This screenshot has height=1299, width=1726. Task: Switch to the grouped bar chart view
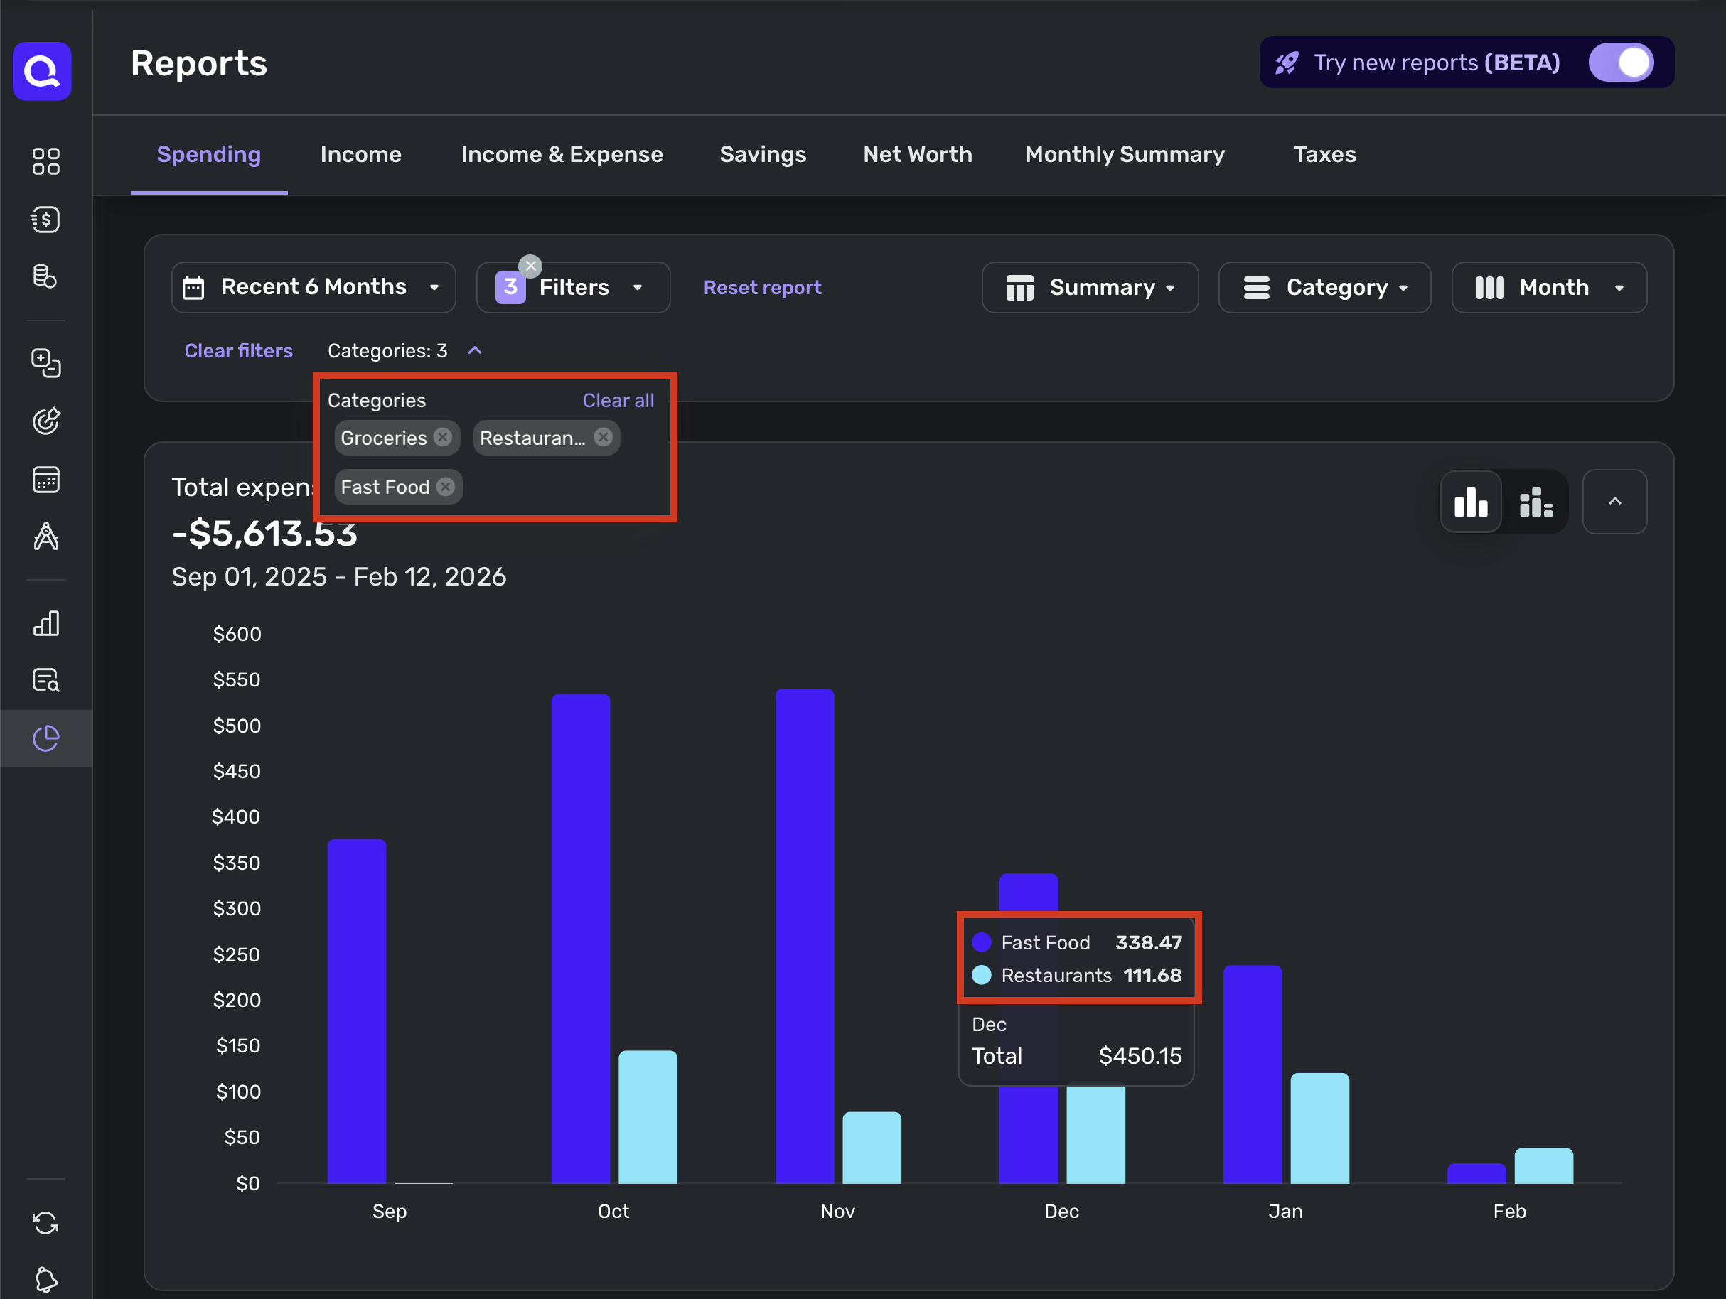(x=1470, y=502)
